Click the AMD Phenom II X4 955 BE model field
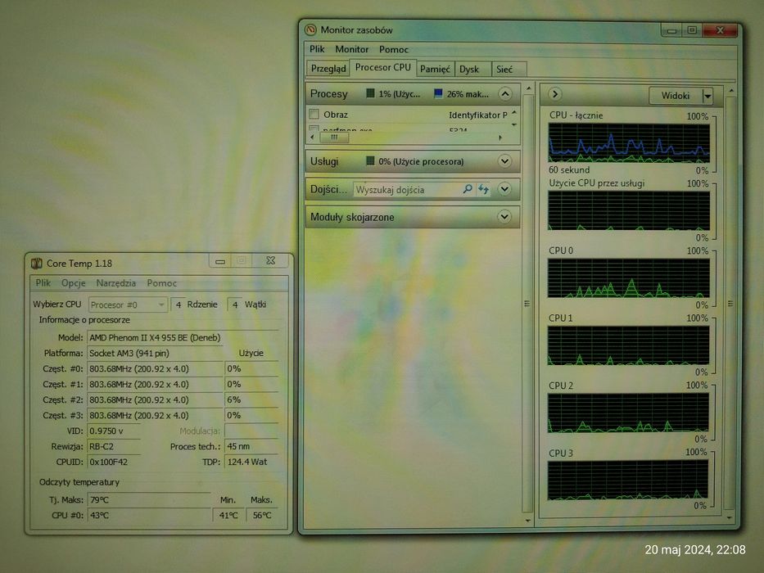The height and width of the screenshot is (573, 764). 155,337
